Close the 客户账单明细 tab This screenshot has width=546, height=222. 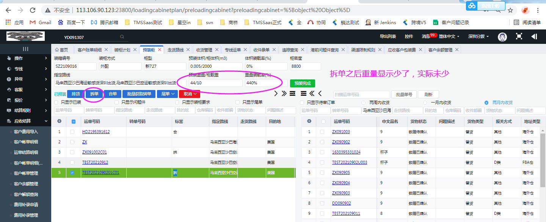tap(106, 50)
